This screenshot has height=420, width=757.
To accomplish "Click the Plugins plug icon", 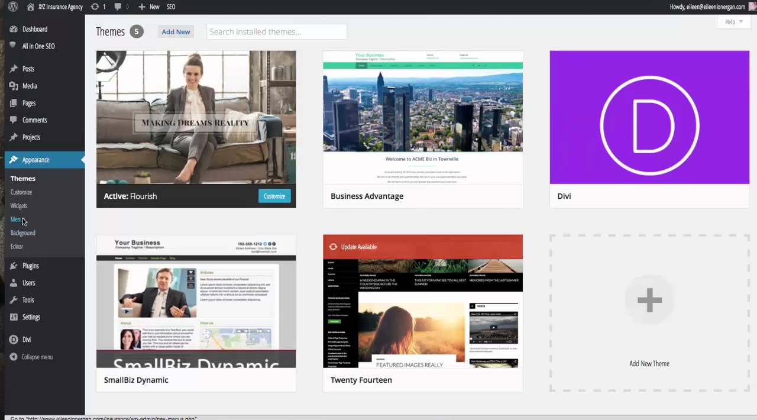I will coord(14,266).
